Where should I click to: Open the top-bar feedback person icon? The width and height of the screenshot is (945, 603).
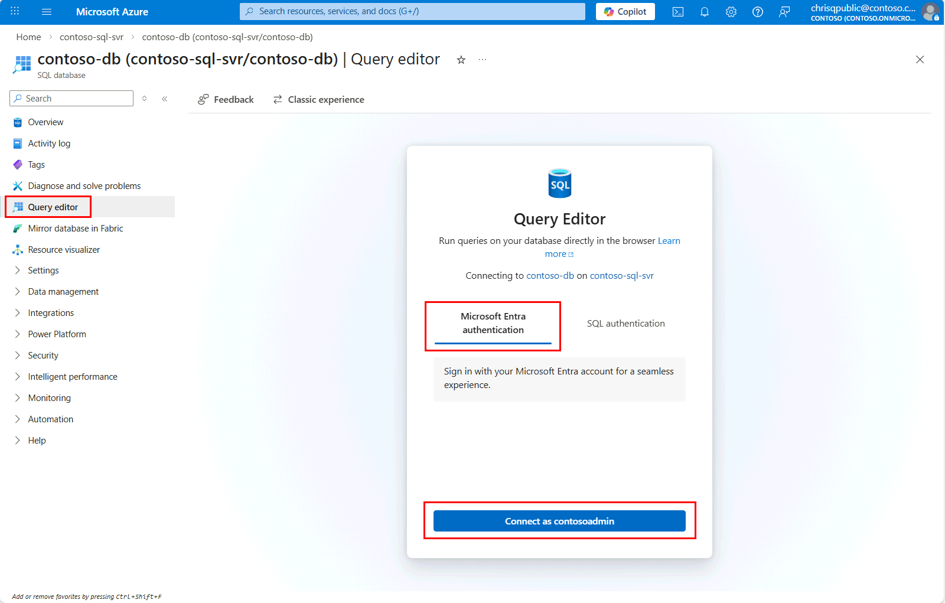click(x=784, y=12)
